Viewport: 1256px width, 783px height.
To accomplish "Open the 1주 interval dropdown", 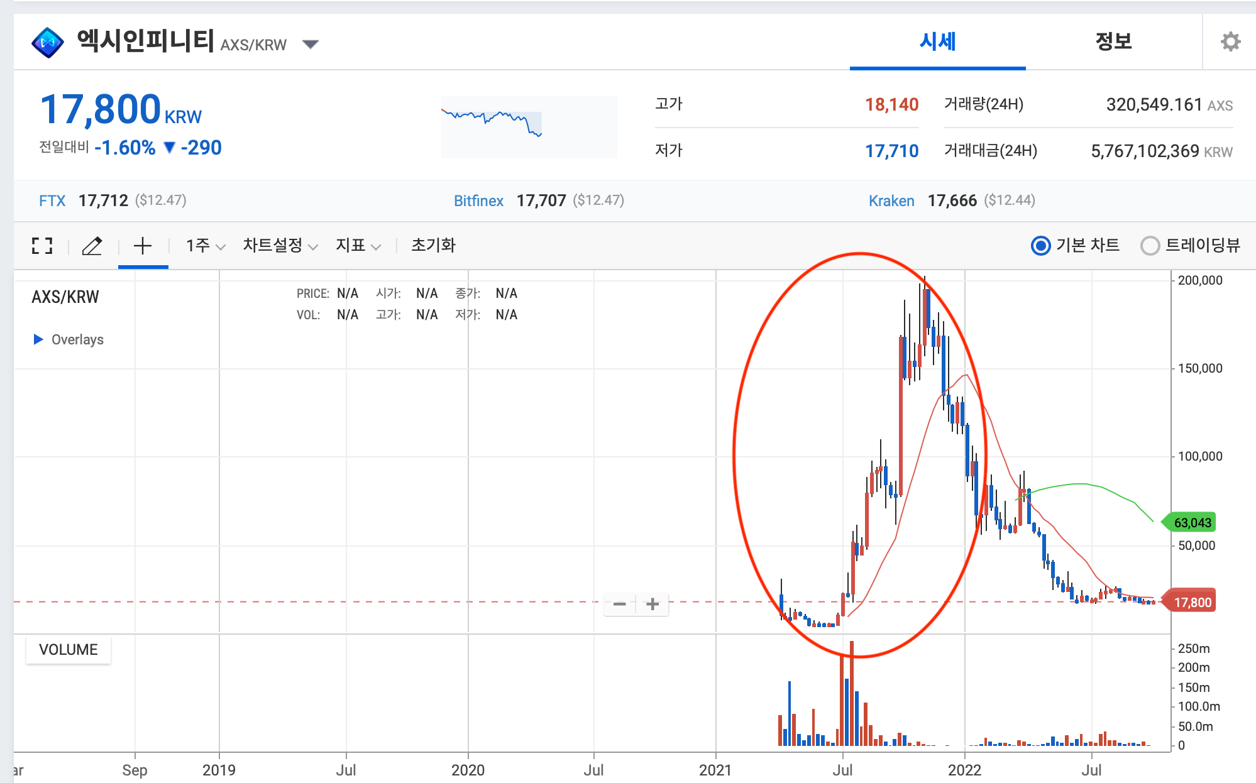I will (x=205, y=246).
